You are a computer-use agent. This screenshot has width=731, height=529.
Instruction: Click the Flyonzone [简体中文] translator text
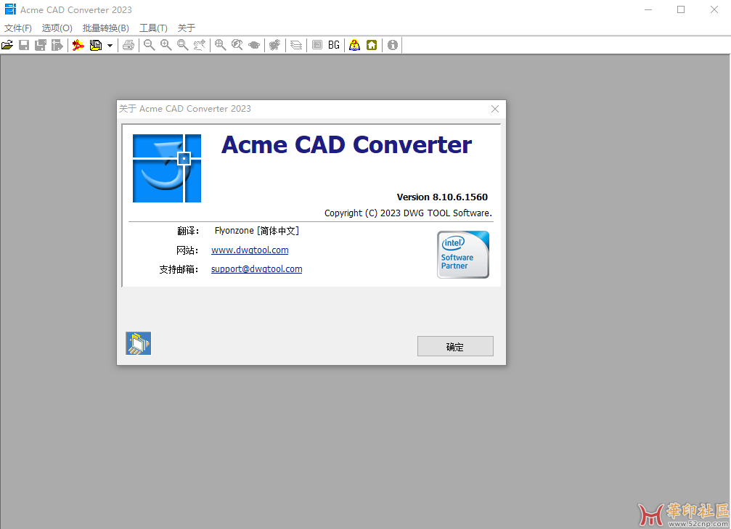pos(257,231)
